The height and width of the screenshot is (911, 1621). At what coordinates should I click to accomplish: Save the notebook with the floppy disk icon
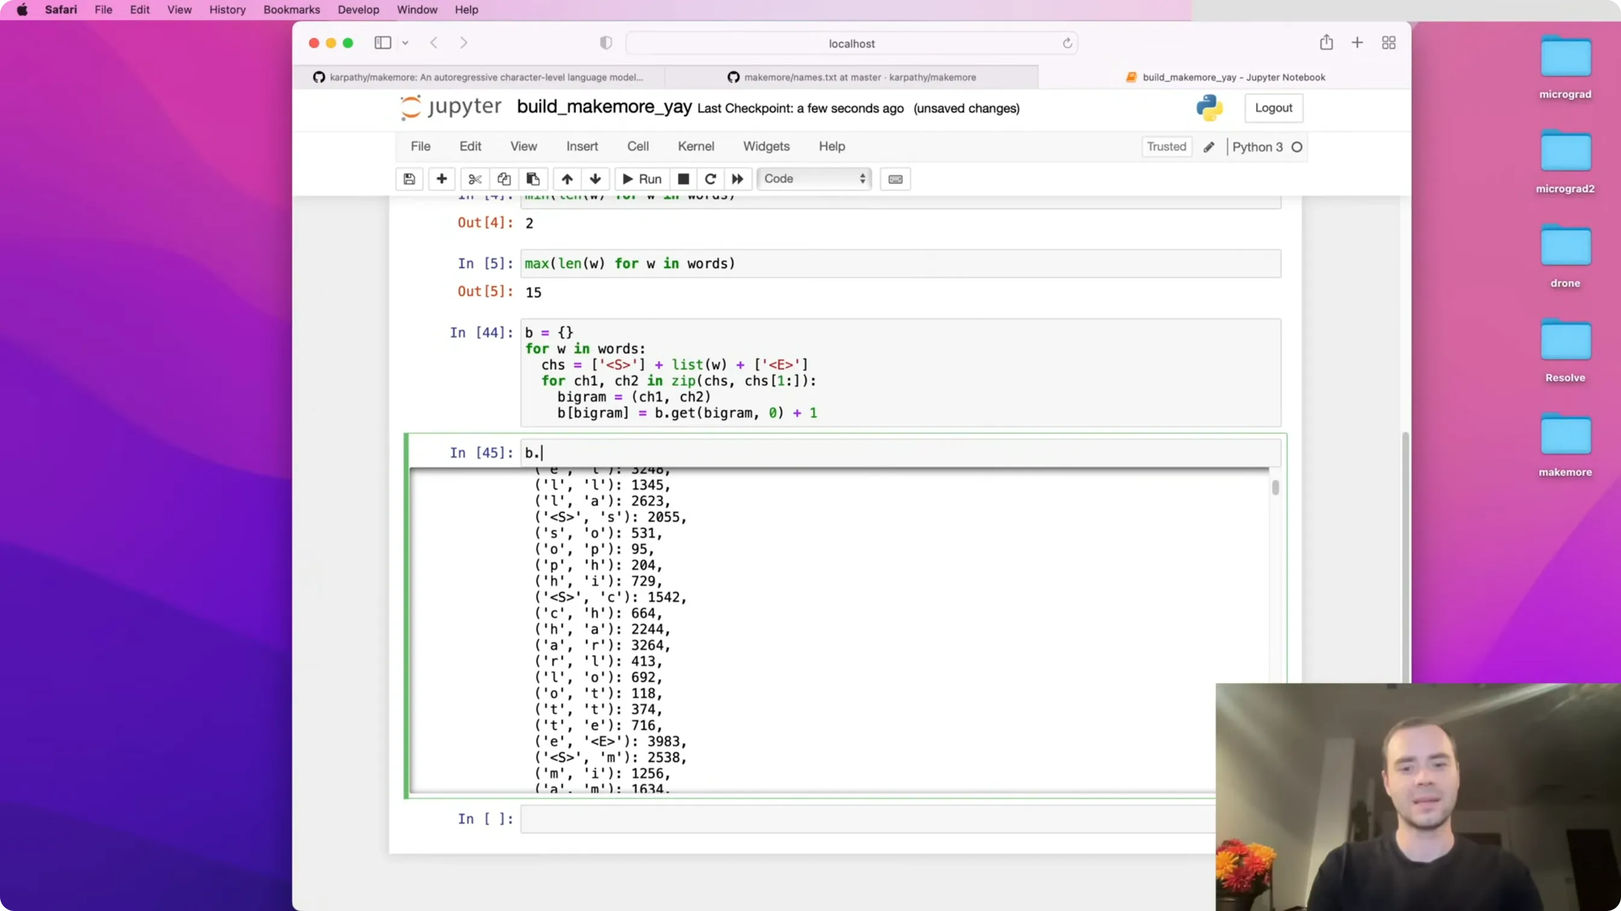click(409, 179)
